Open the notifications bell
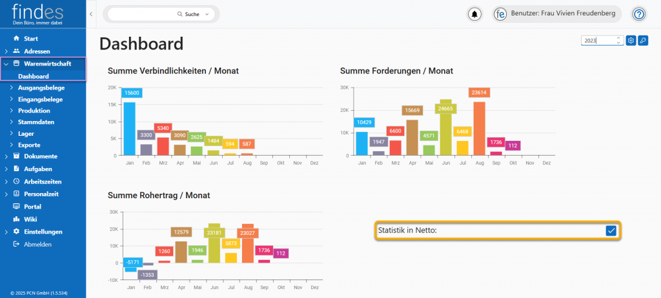 [x=475, y=14]
